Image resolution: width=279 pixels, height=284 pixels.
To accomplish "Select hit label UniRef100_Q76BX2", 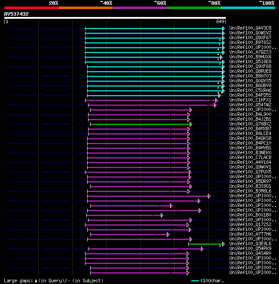I will [250, 124].
